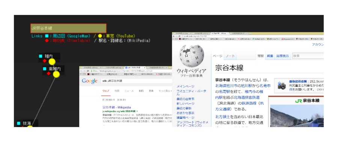Click the cyan map square beside 南稚内

45,69
